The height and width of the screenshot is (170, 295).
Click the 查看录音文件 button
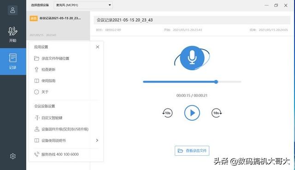192,151
